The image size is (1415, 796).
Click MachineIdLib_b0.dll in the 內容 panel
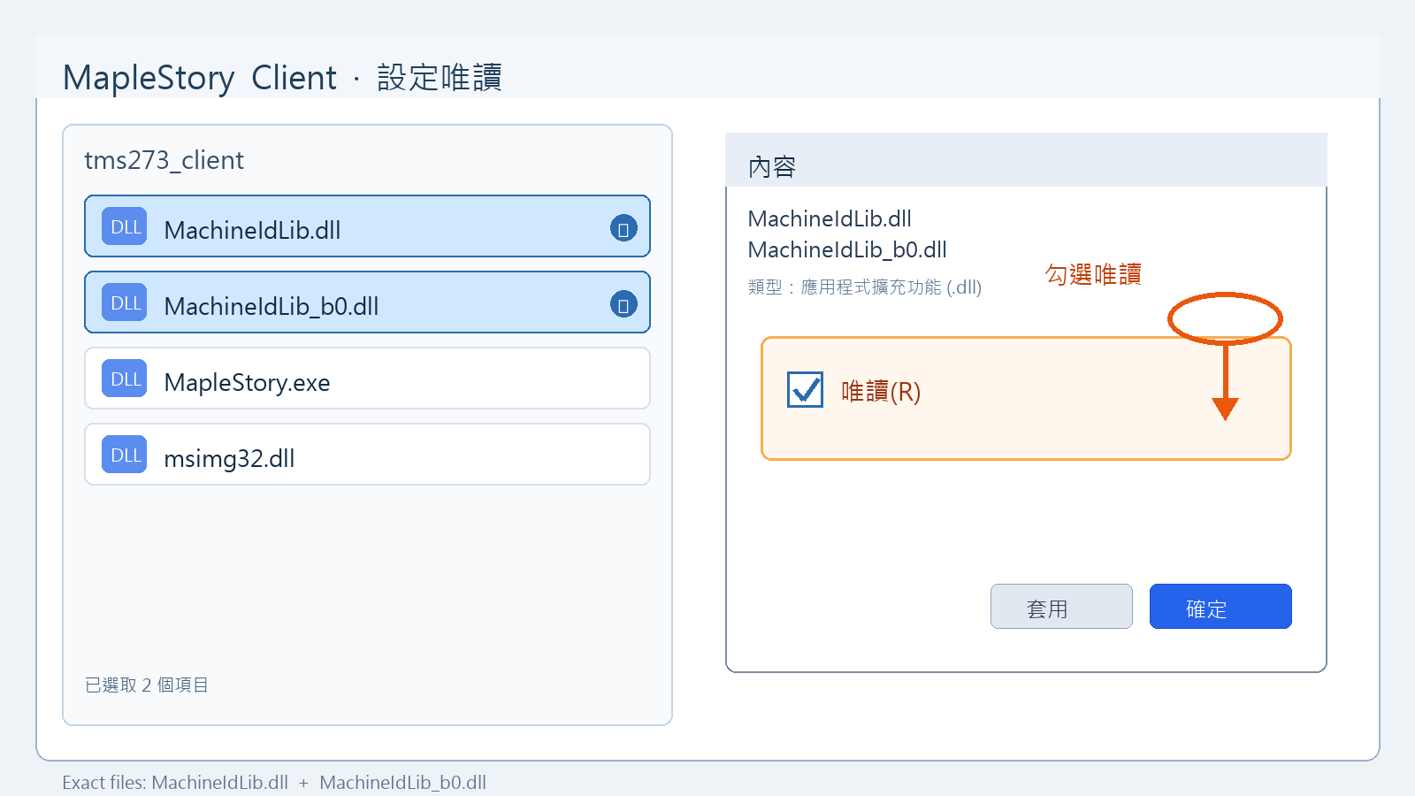pyautogui.click(x=847, y=249)
